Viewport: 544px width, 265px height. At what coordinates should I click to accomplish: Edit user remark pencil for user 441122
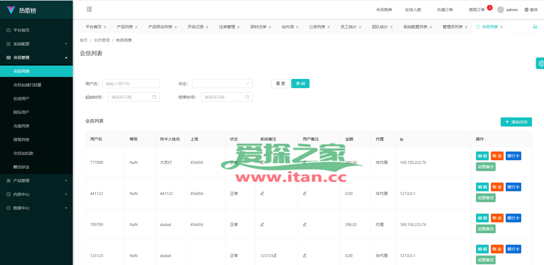tap(305, 193)
